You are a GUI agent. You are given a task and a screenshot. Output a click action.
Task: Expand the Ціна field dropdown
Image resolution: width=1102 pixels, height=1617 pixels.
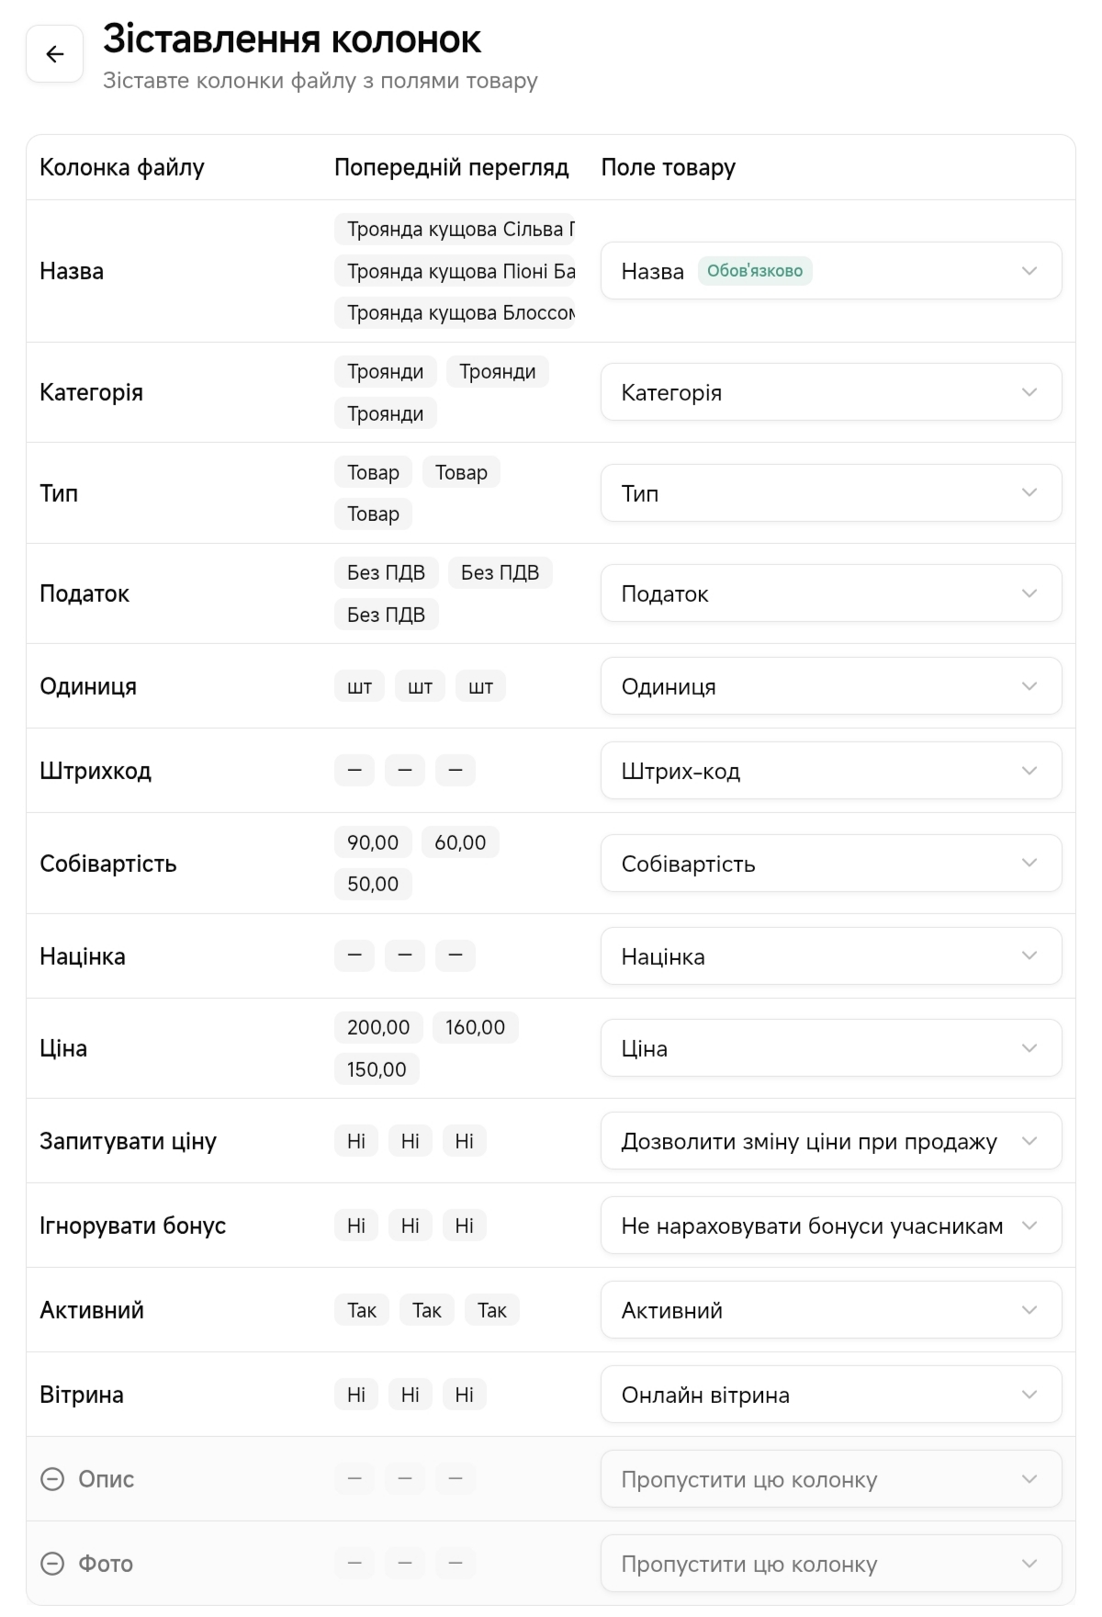830,1048
